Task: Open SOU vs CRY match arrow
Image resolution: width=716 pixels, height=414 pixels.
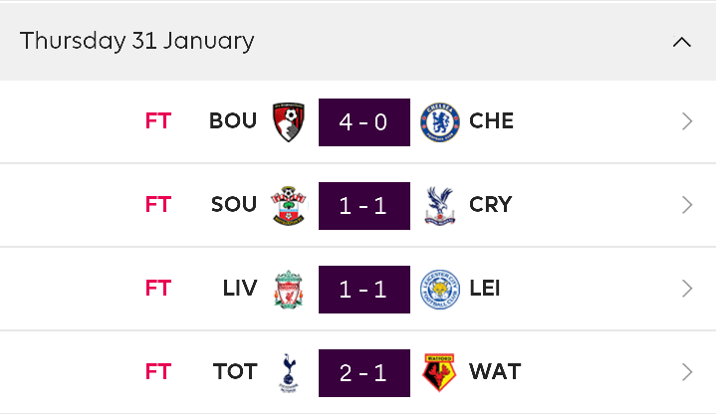Action: point(687,205)
